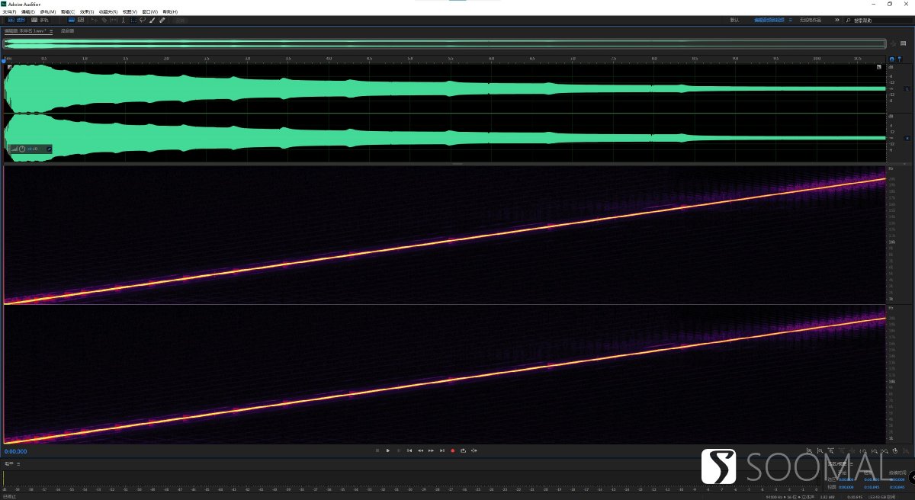Switch to Multitrack view

click(x=40, y=20)
